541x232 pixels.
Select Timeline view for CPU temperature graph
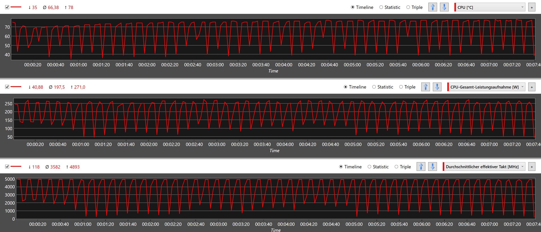pos(362,7)
